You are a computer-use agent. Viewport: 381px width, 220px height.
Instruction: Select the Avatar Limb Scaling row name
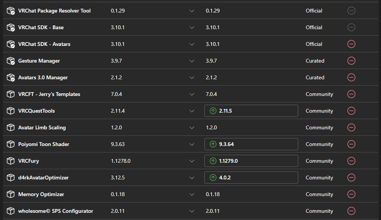[42, 127]
